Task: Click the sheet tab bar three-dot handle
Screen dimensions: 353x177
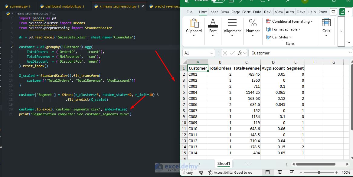Action: 286,164
